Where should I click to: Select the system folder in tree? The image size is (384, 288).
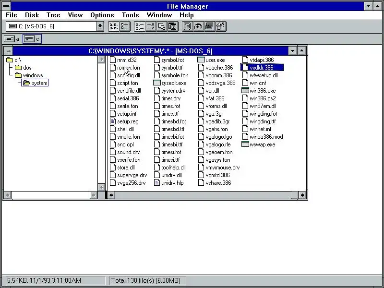(35, 83)
